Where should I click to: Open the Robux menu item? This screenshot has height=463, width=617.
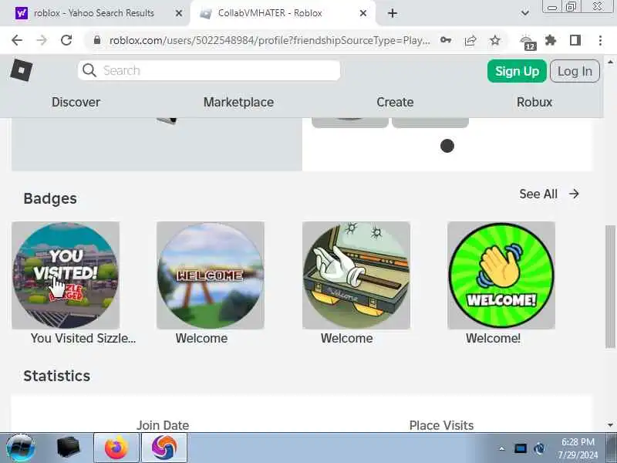(534, 102)
